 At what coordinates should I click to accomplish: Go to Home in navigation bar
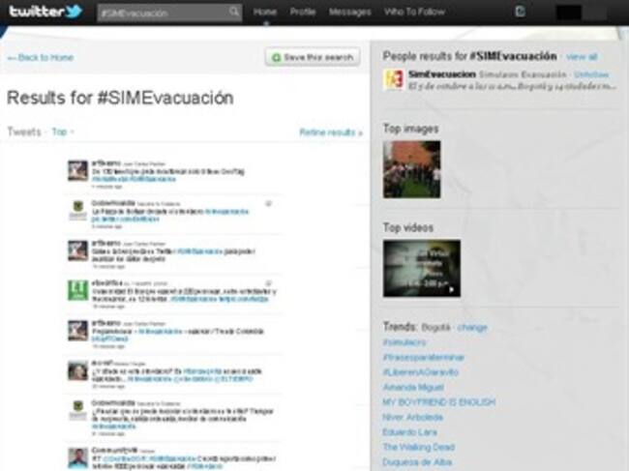coord(265,13)
